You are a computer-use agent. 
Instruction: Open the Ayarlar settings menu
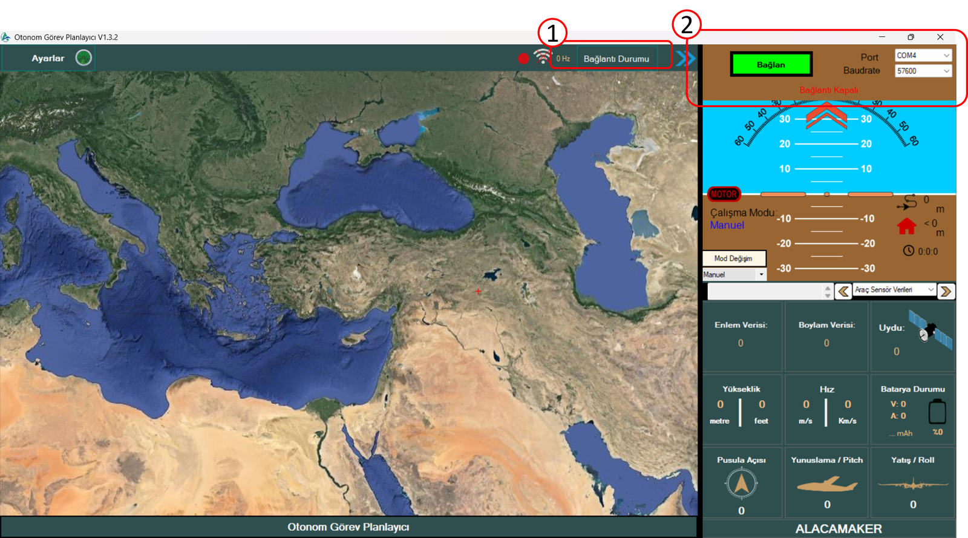48,58
